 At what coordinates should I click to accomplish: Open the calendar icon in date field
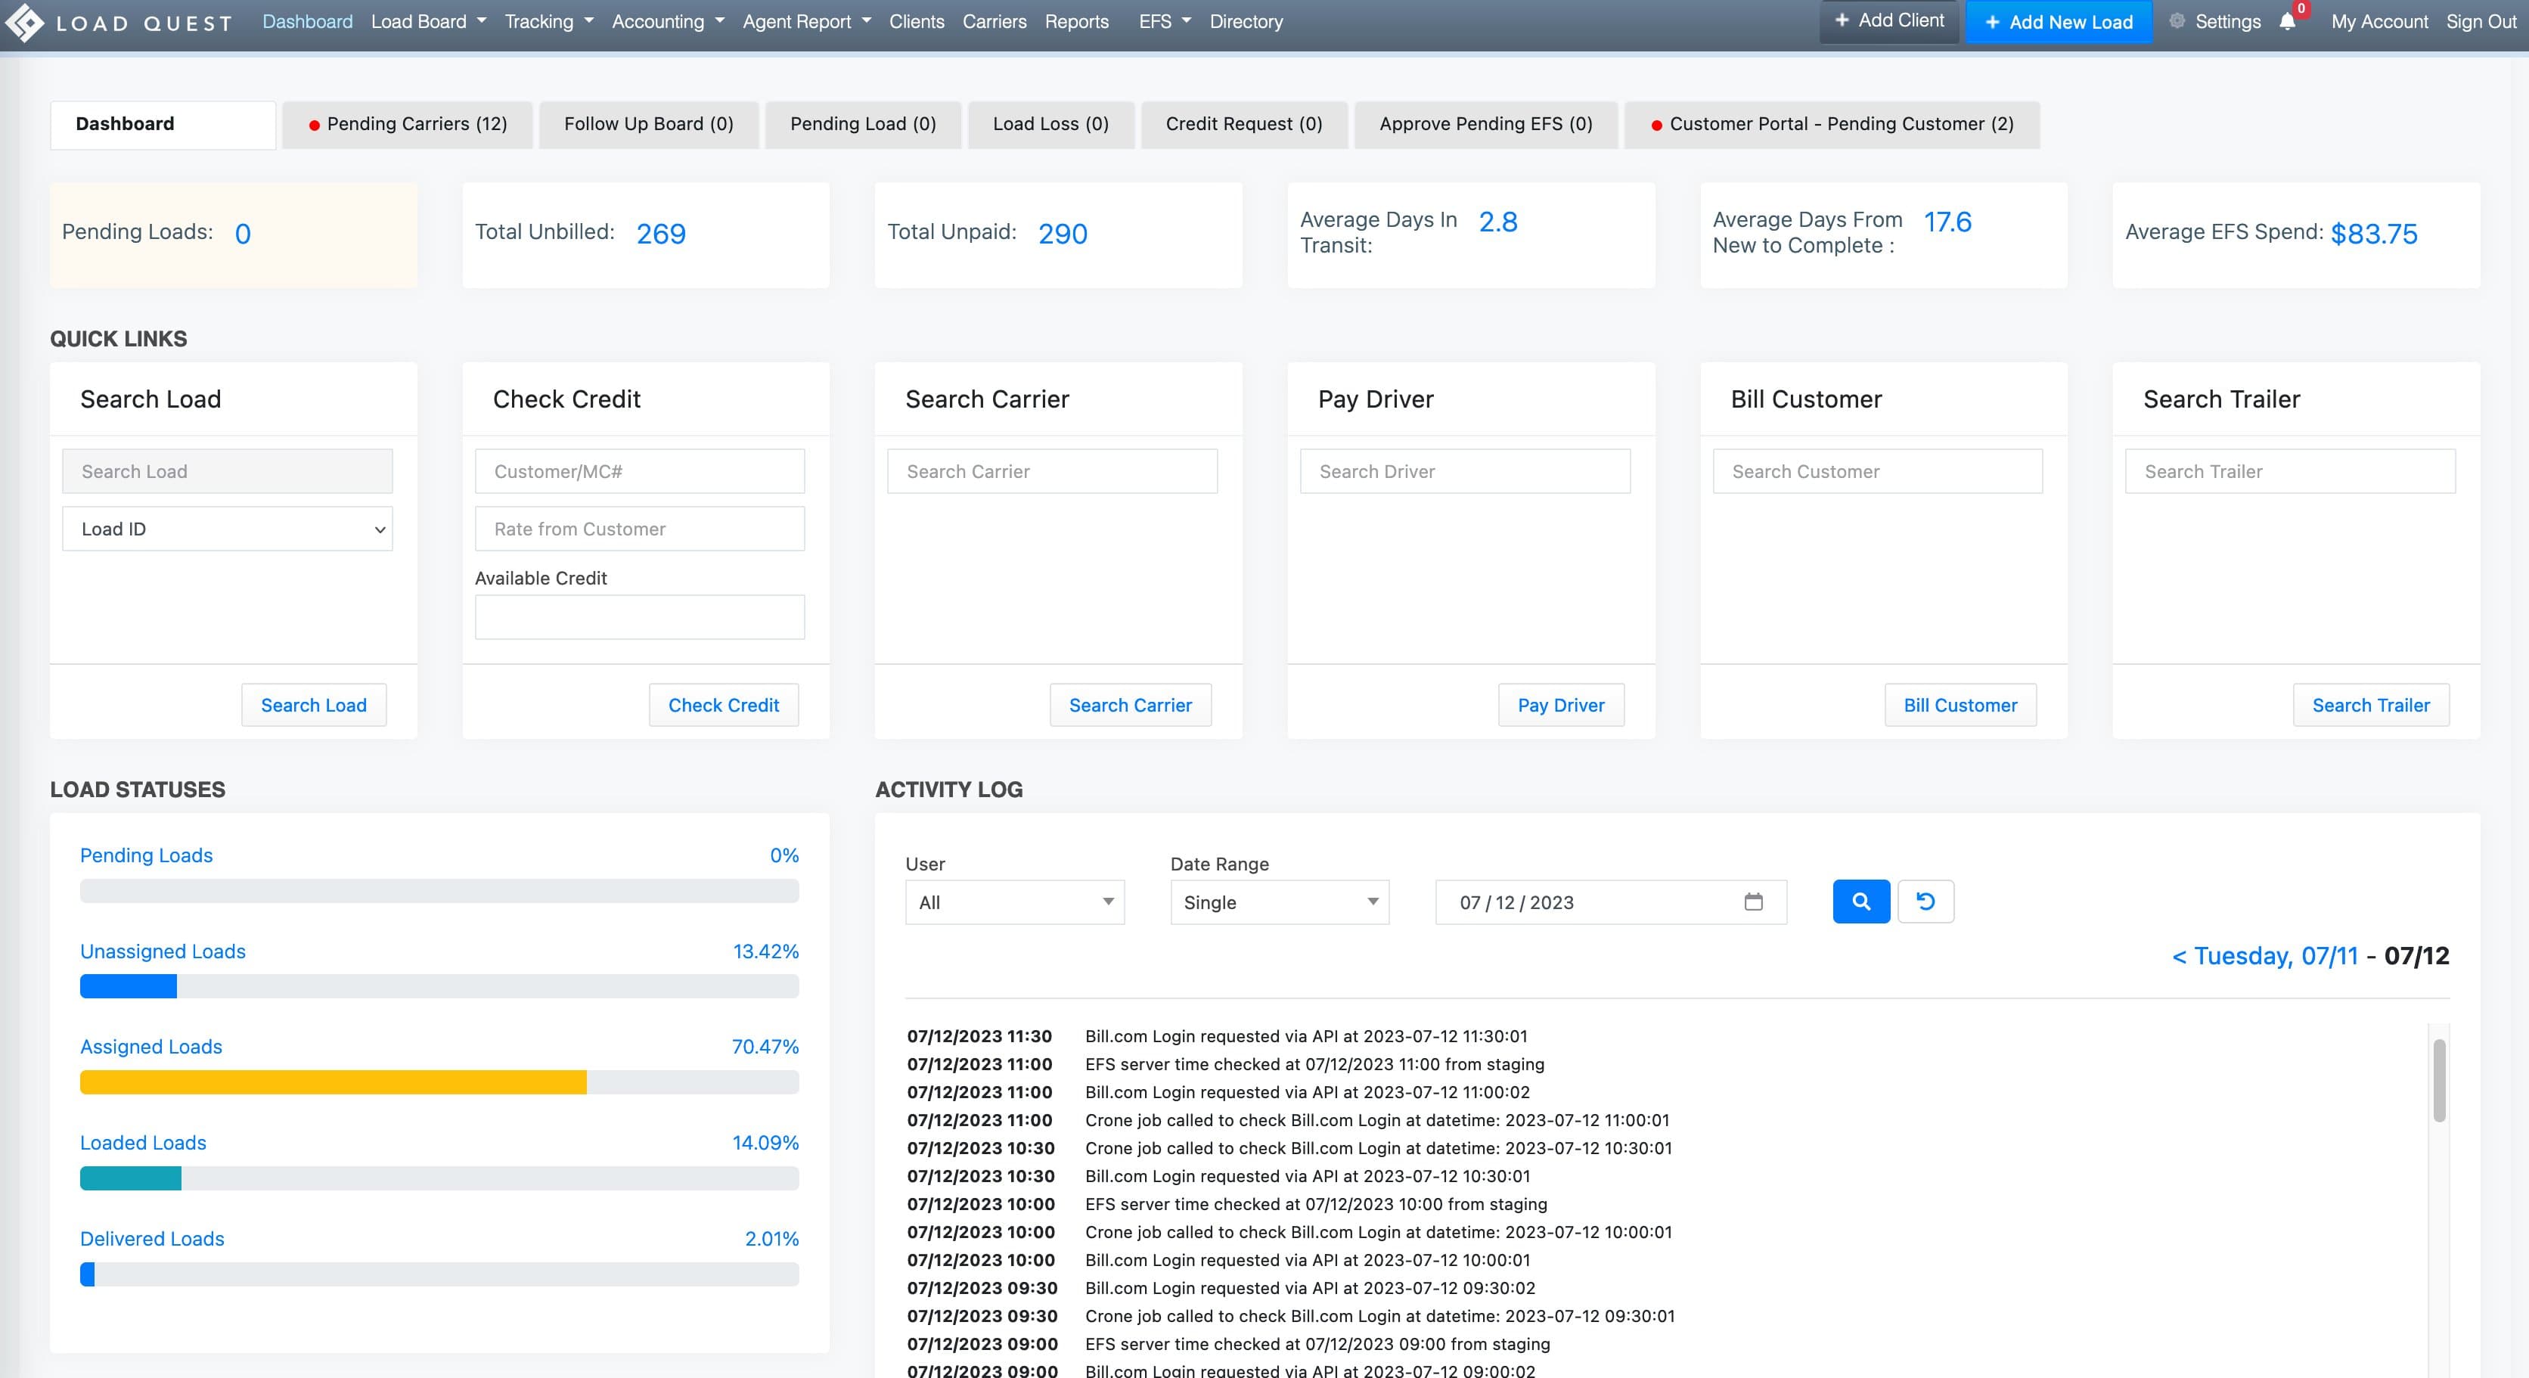click(x=1753, y=902)
